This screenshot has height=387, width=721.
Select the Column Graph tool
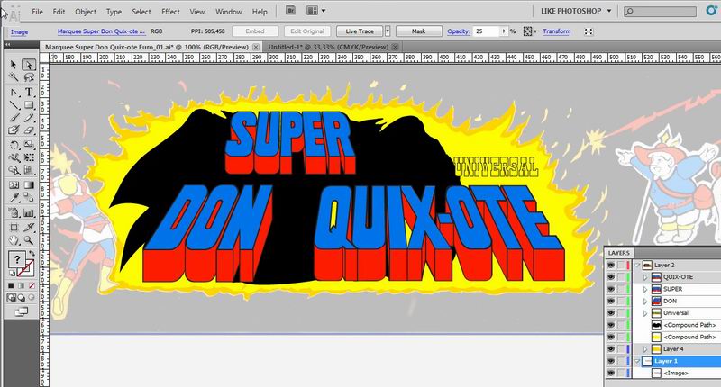pos(29,212)
